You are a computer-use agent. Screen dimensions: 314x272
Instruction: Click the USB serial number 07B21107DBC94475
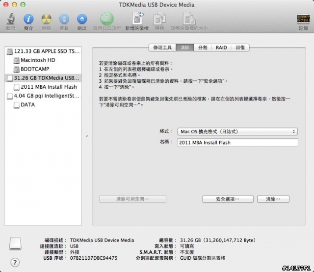[x=94, y=258]
